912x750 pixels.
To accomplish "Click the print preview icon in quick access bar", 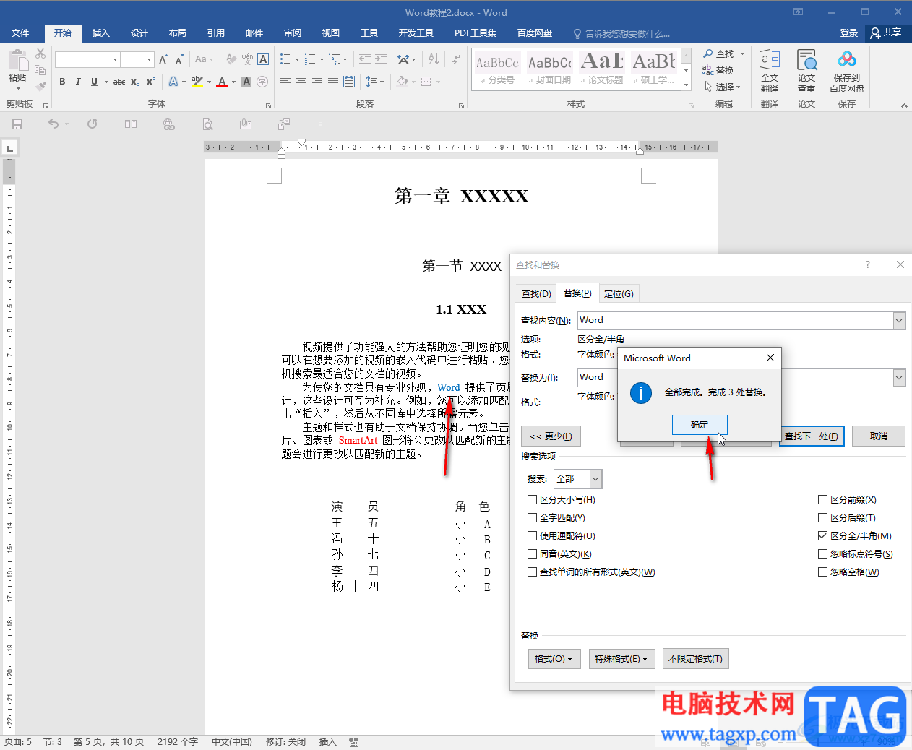I will click(208, 124).
